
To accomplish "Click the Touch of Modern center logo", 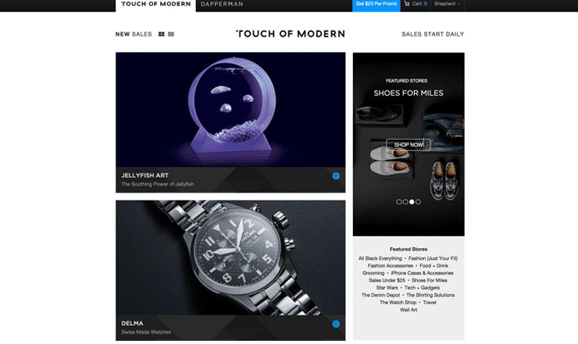I will pos(291,34).
